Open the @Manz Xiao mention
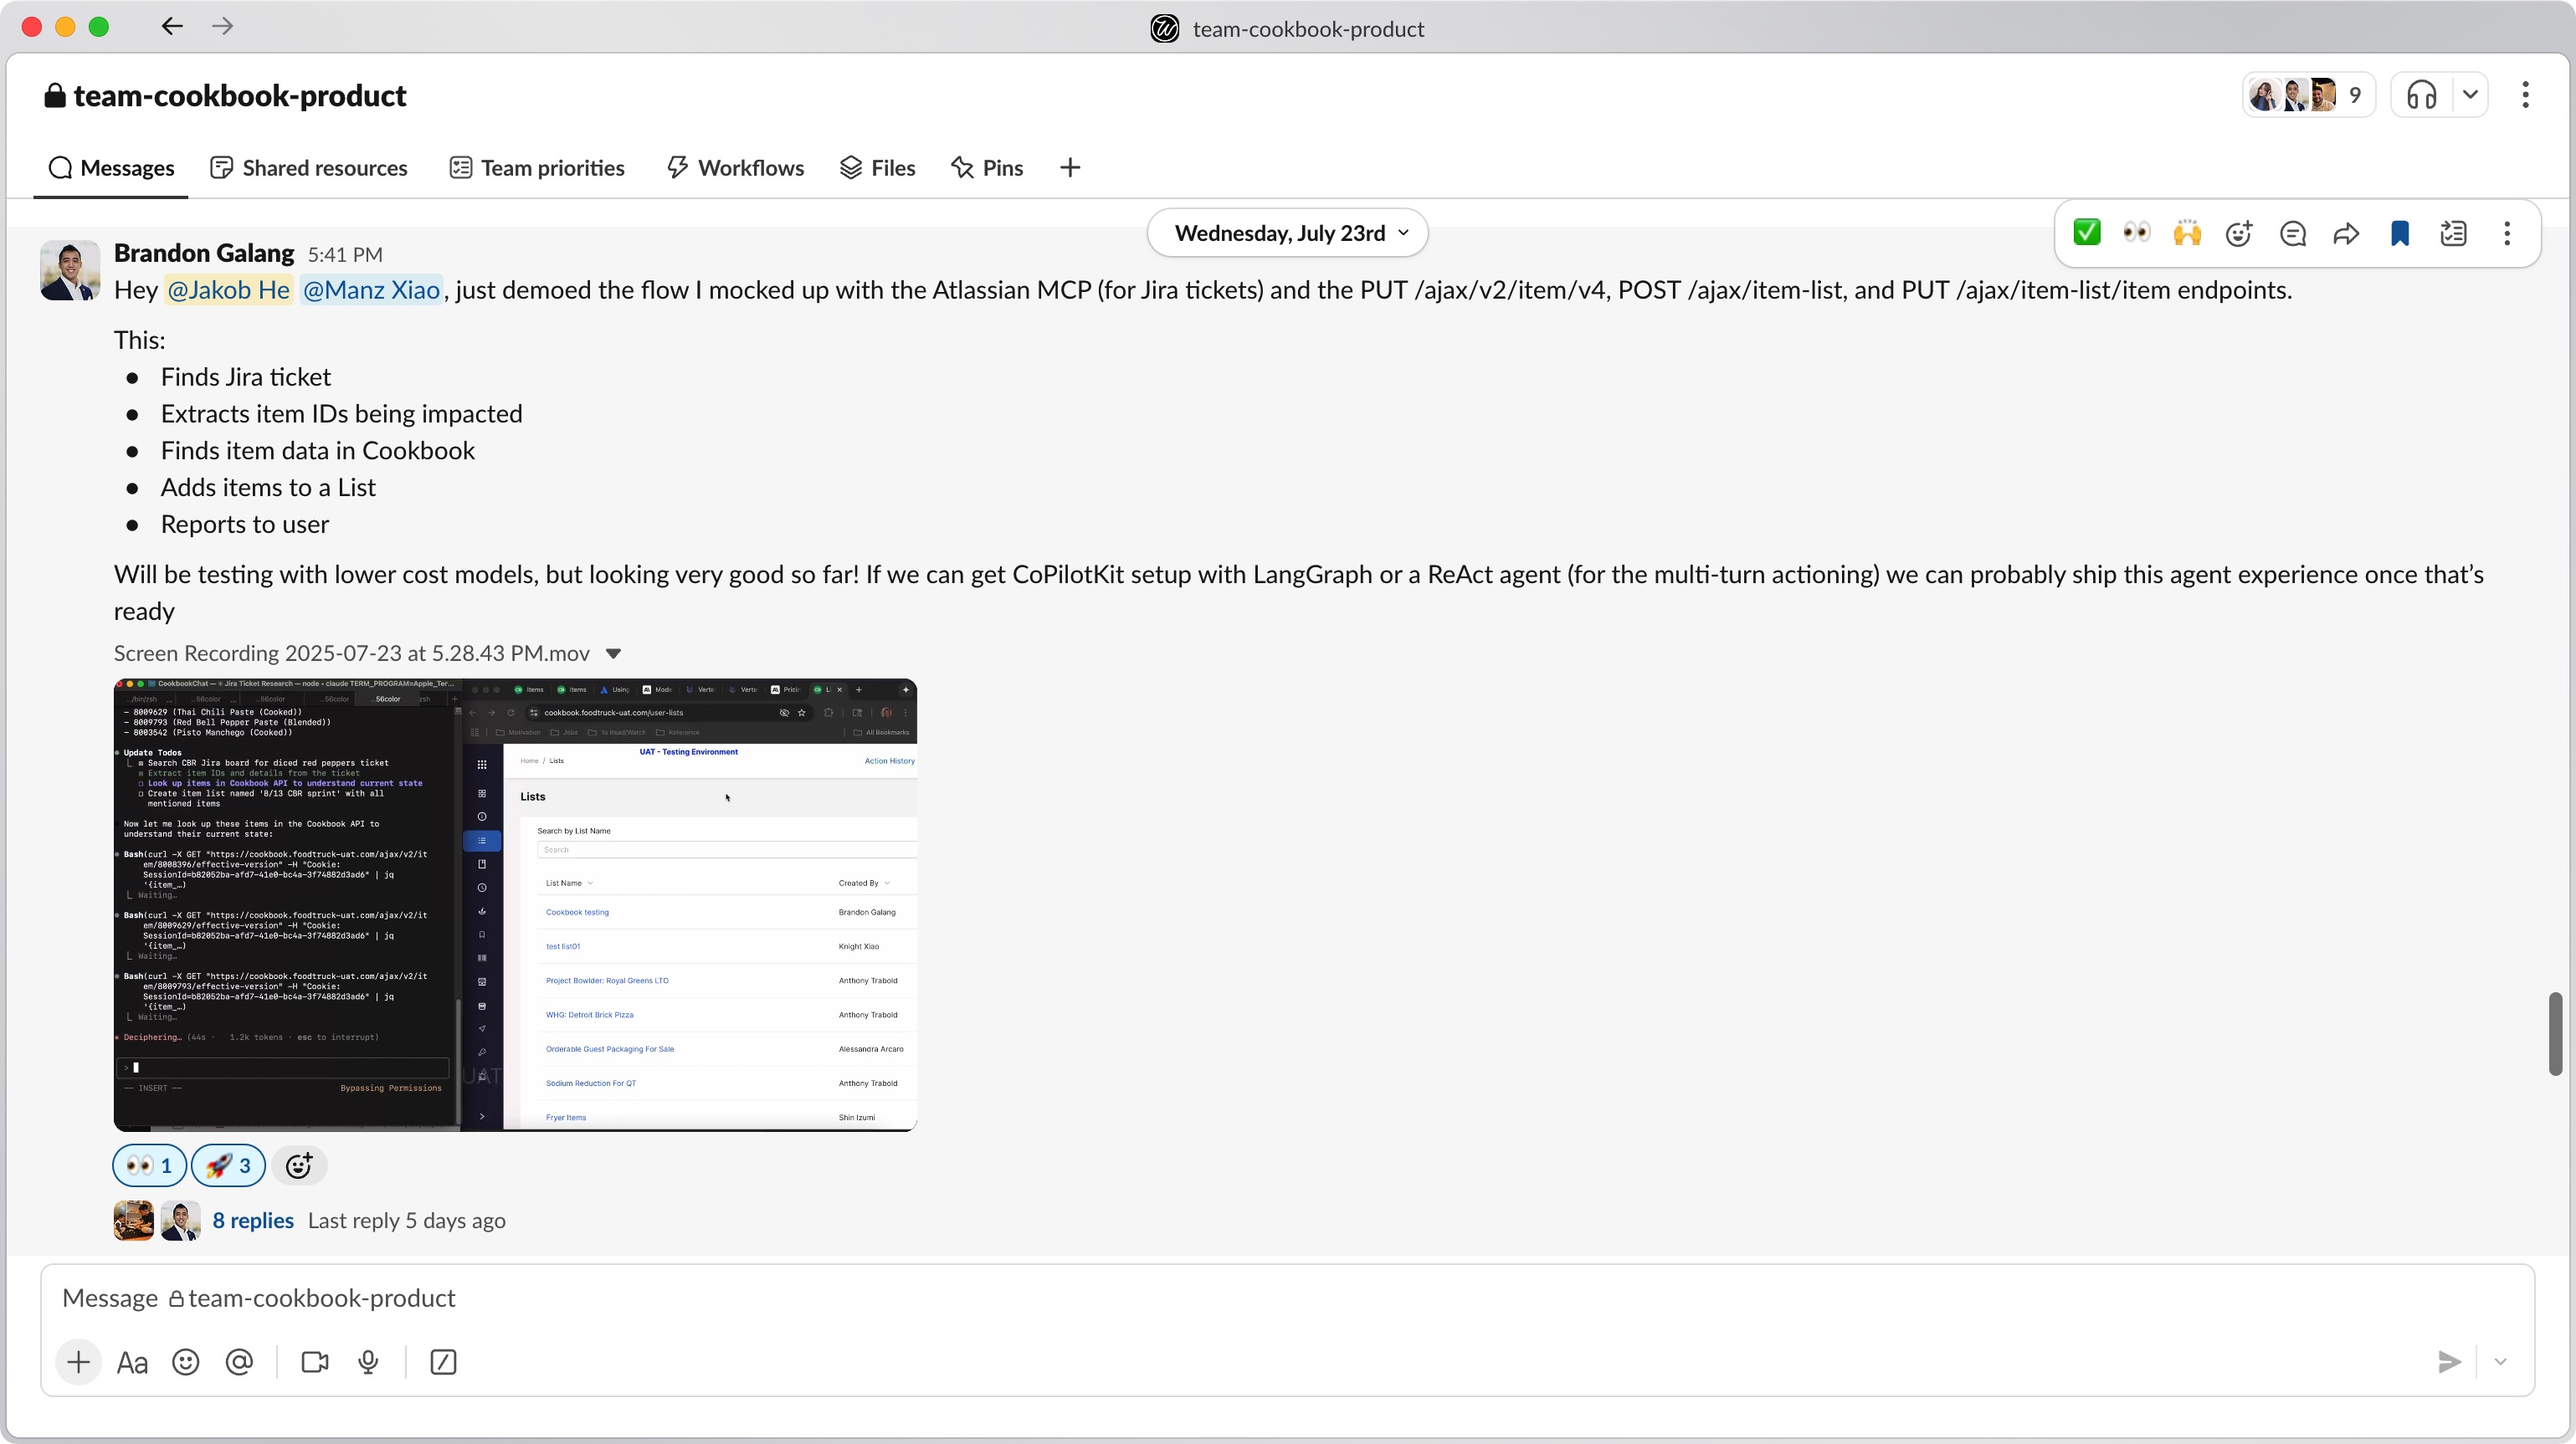Screen dimensions: 2576x1444 [371, 289]
